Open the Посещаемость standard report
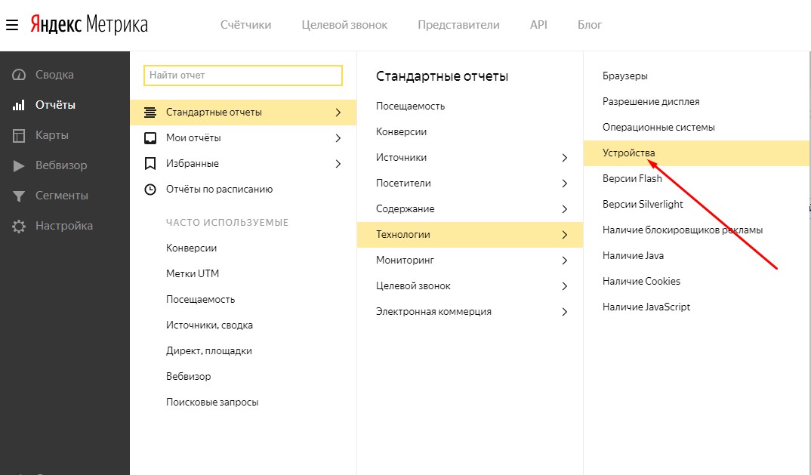 pos(410,106)
